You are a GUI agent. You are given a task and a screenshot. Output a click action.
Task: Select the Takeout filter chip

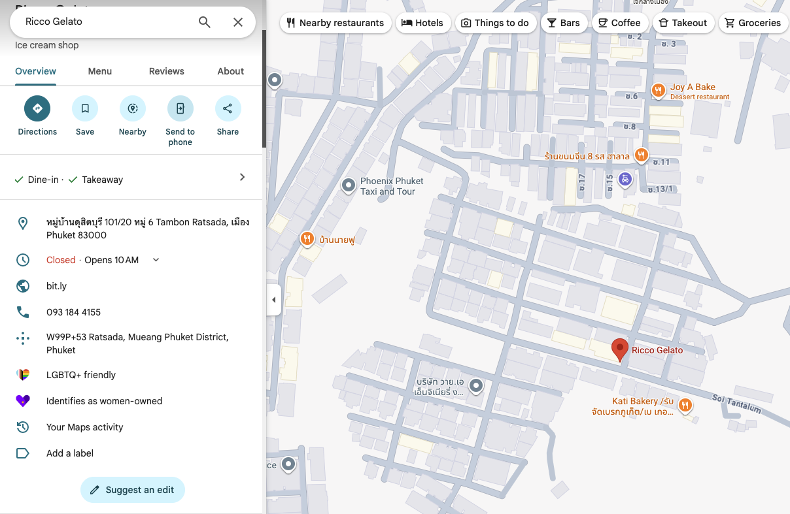[683, 23]
